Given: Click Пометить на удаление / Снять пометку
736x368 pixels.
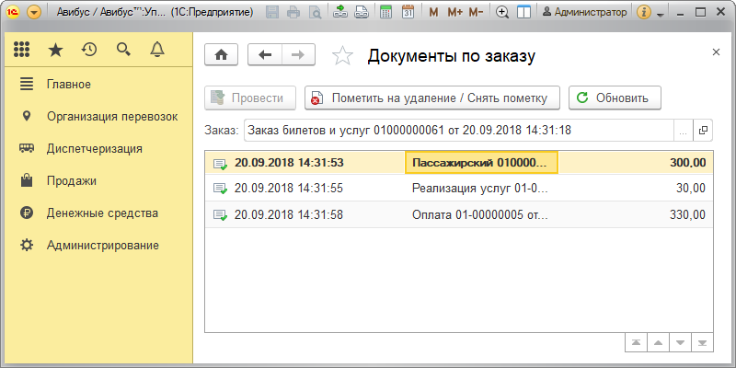Looking at the screenshot, I should 432,98.
